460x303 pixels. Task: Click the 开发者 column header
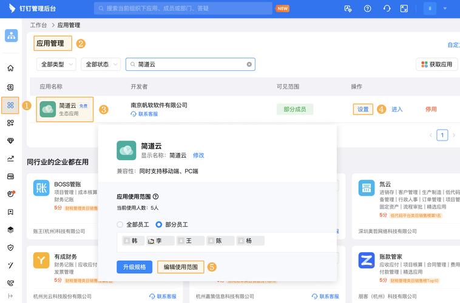(139, 87)
